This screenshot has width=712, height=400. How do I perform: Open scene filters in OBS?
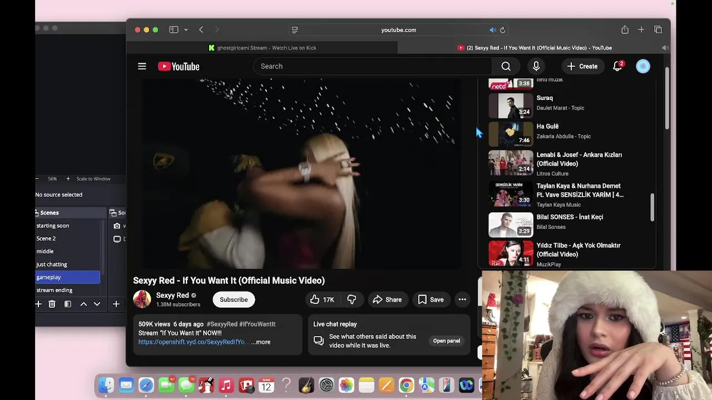click(67, 304)
